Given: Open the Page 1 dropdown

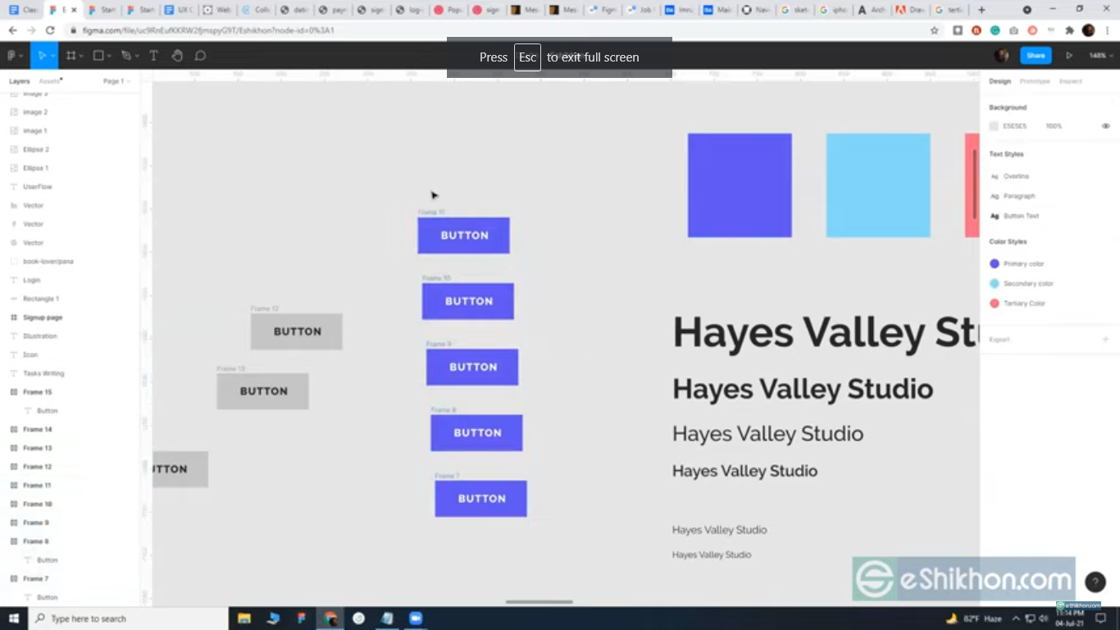Looking at the screenshot, I should coord(116,81).
